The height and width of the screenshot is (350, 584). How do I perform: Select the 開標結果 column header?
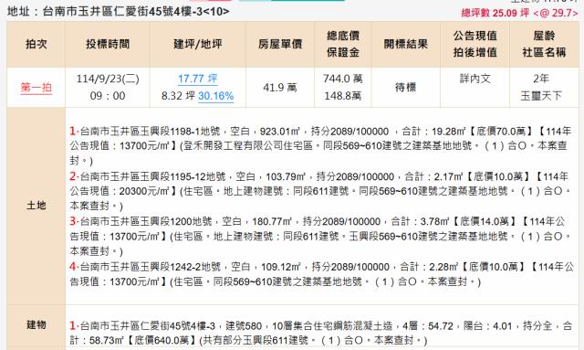[x=406, y=44]
